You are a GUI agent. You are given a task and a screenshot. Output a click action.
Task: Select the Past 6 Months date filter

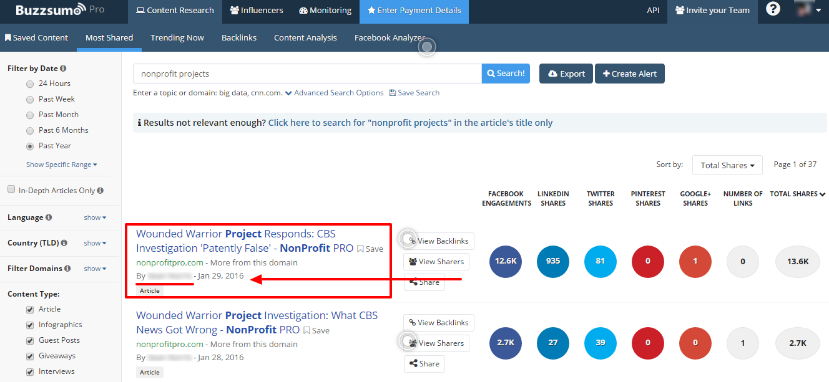30,130
